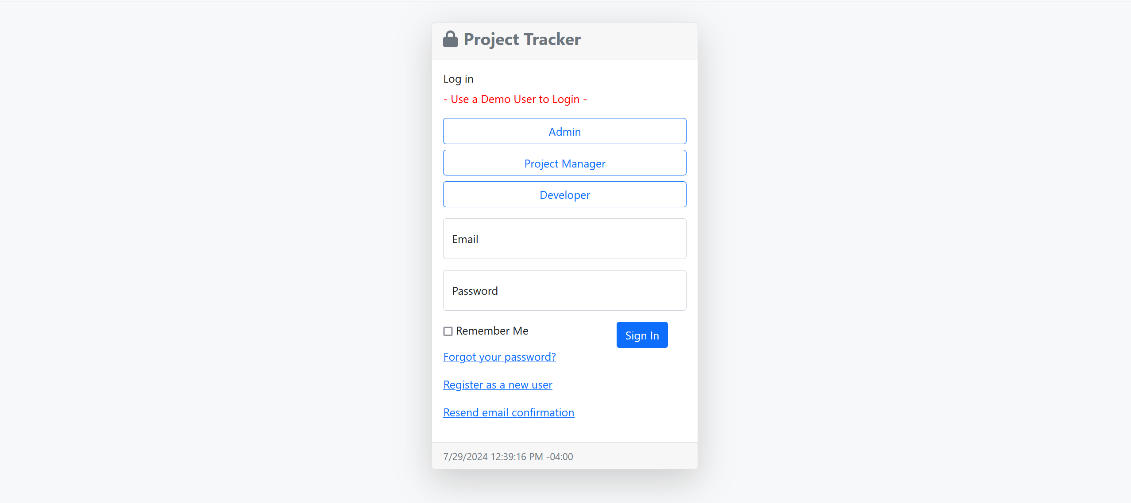Click the Register as a new user icon

498,384
